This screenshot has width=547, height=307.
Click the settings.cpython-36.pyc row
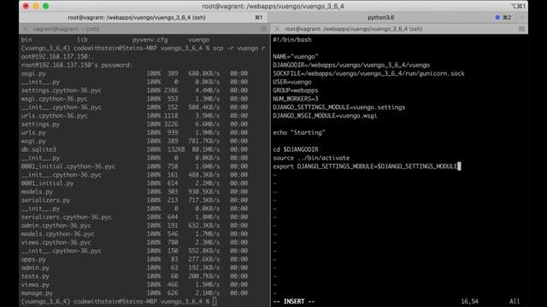(x=134, y=90)
